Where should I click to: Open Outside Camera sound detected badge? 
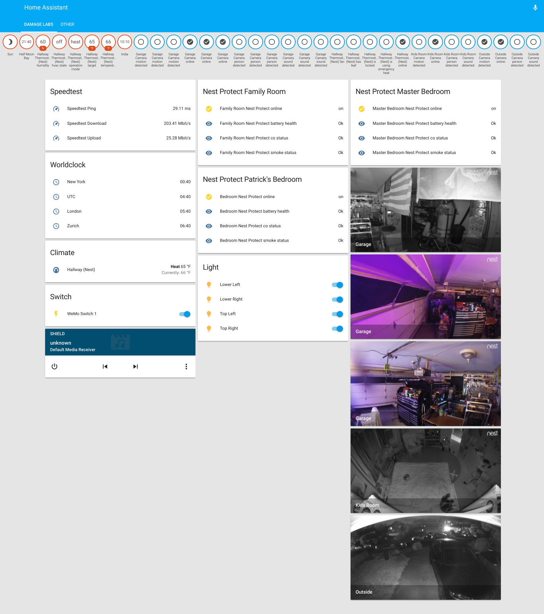point(533,42)
